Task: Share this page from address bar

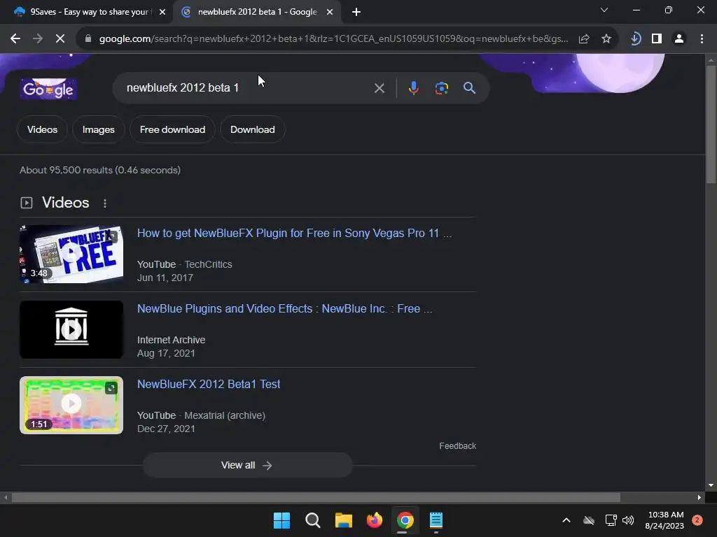Action: (x=584, y=39)
